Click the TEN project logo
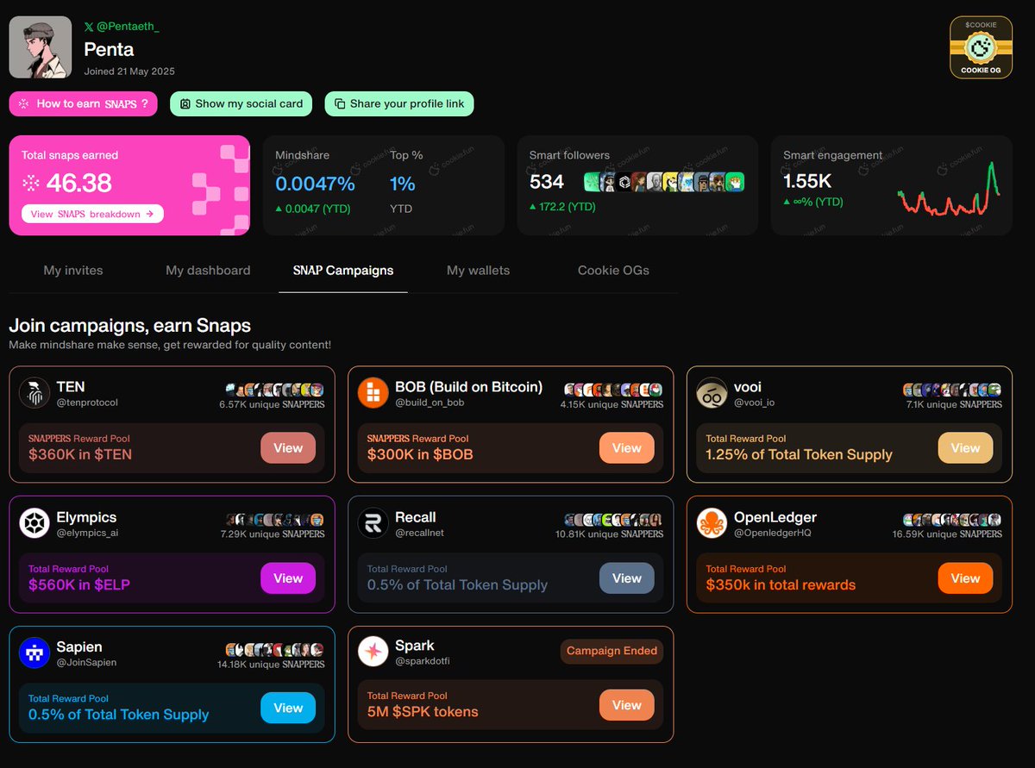This screenshot has width=1035, height=768. click(34, 393)
